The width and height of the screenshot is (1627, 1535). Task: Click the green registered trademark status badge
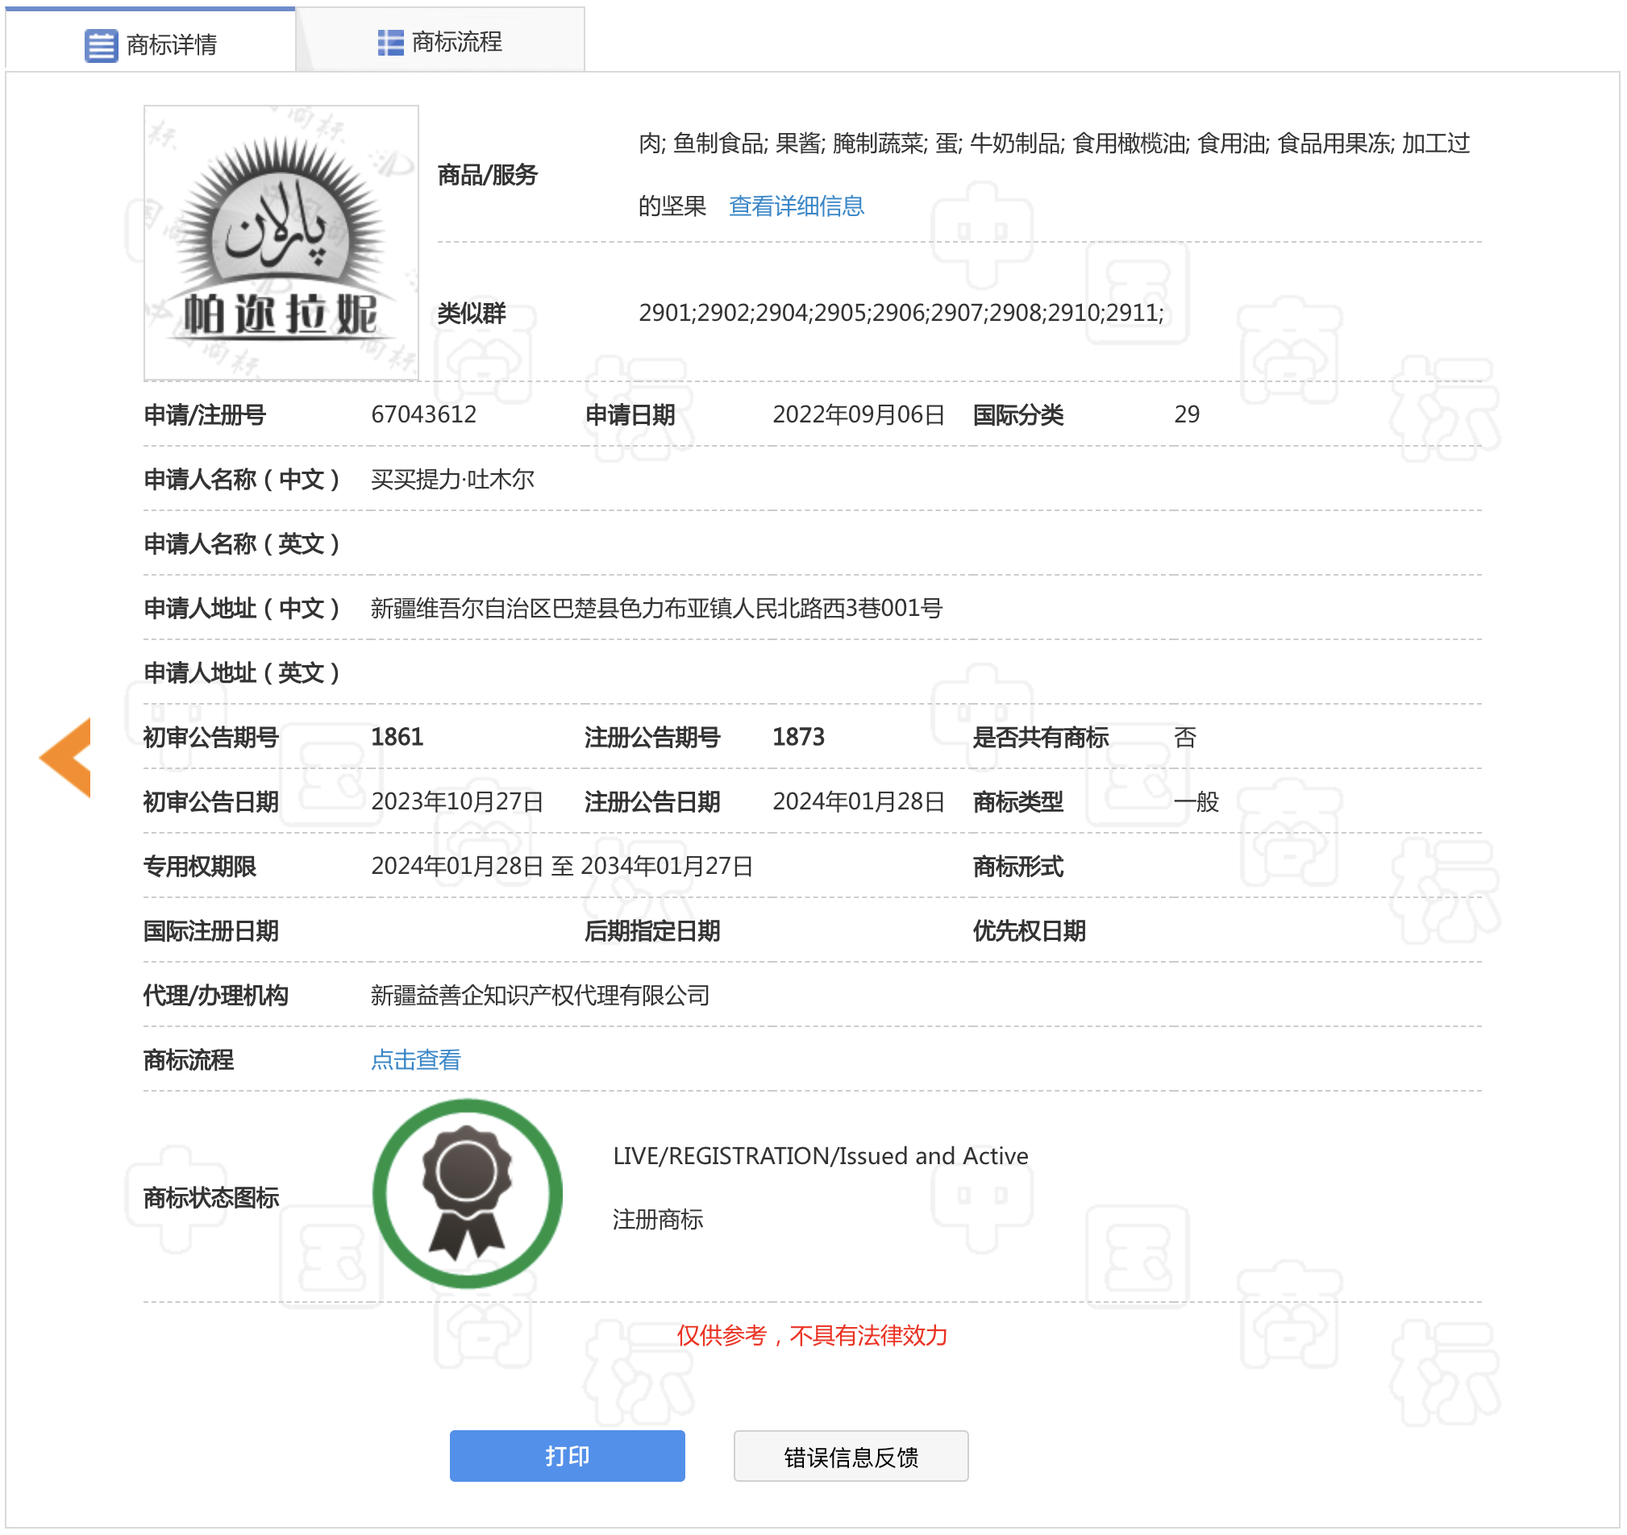pos(468,1194)
